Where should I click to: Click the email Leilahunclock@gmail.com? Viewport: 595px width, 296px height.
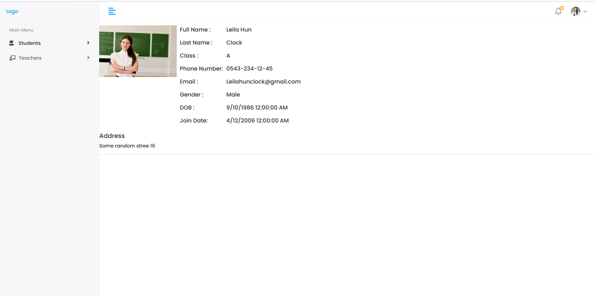(263, 81)
